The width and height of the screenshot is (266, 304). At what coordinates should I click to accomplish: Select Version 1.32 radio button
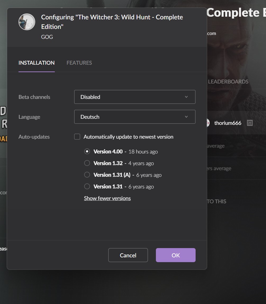87,163
